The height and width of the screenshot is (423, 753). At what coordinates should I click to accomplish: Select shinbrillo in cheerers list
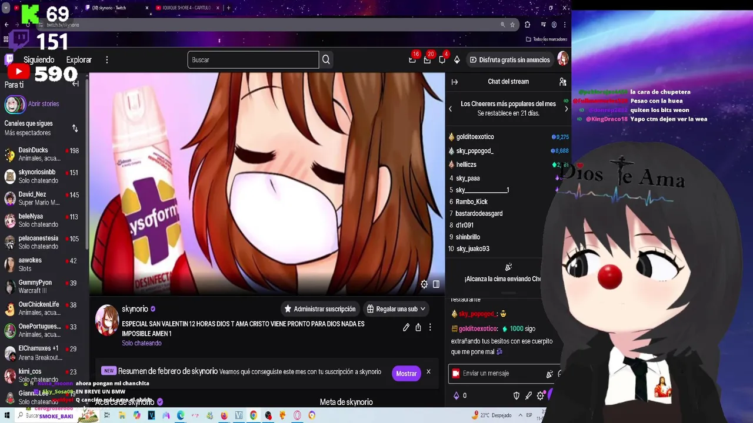pyautogui.click(x=468, y=237)
